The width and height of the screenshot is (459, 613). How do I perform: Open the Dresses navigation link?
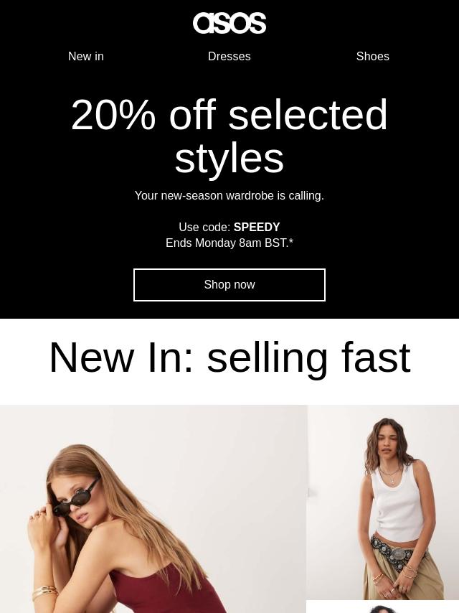click(229, 56)
